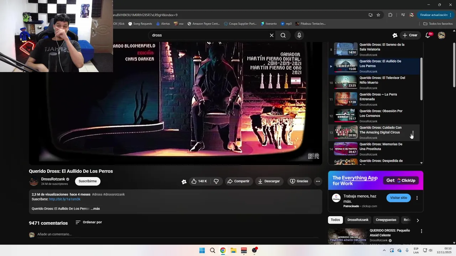
Task: Bookmark page with the star icon
Action: (378, 15)
